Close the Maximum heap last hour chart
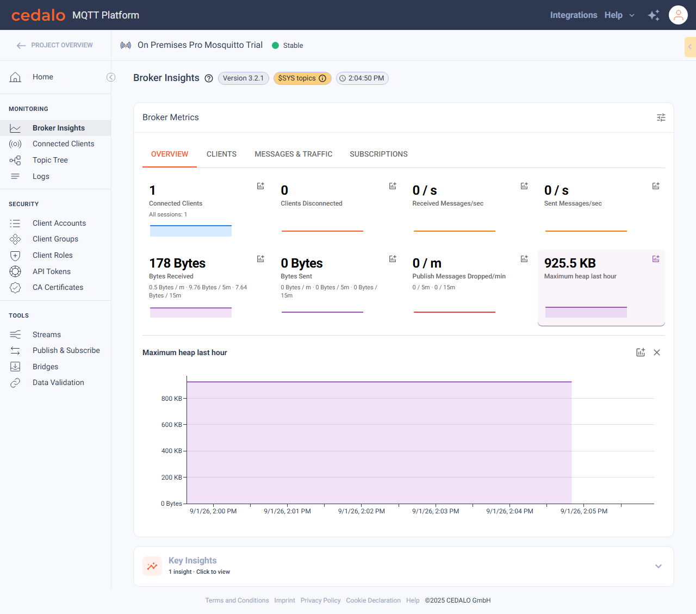The image size is (696, 614). pyautogui.click(x=657, y=352)
